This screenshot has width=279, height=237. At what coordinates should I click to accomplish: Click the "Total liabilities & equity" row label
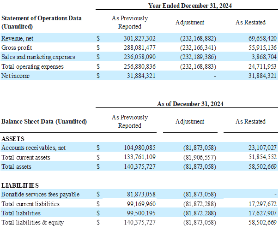point(32,223)
